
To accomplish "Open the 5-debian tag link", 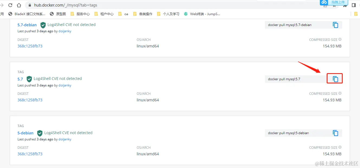I will [25, 133].
